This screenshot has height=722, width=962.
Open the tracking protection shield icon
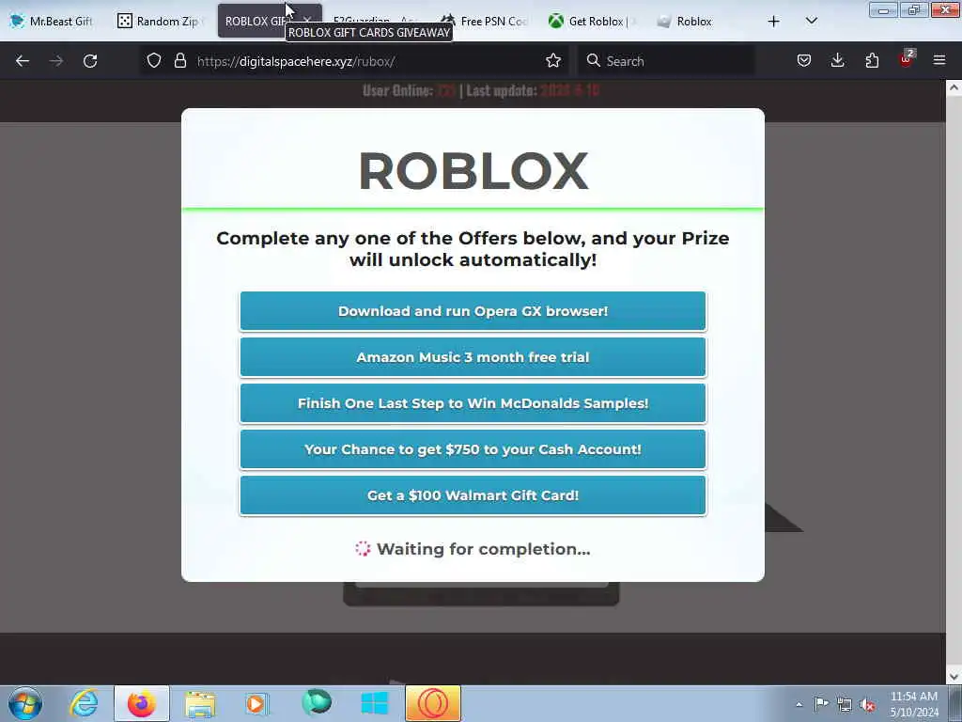(154, 60)
